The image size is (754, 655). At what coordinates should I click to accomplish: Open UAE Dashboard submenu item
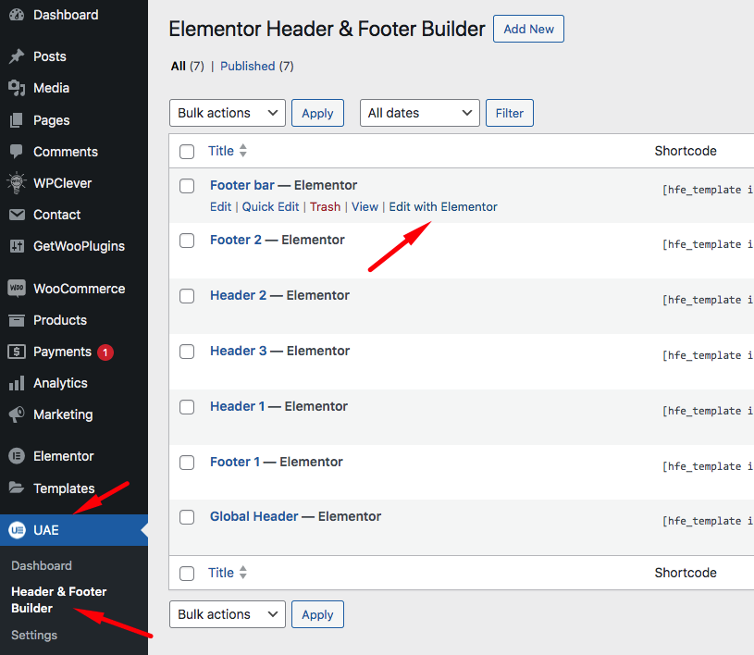click(42, 565)
